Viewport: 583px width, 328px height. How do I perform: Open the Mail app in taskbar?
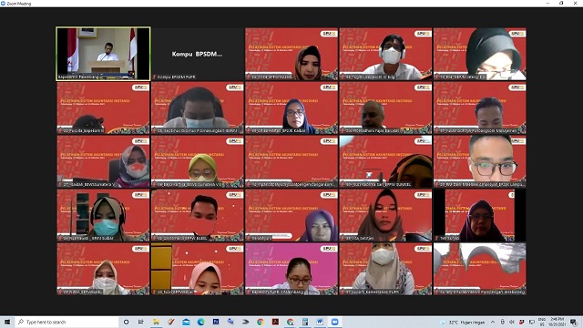pyautogui.click(x=186, y=322)
